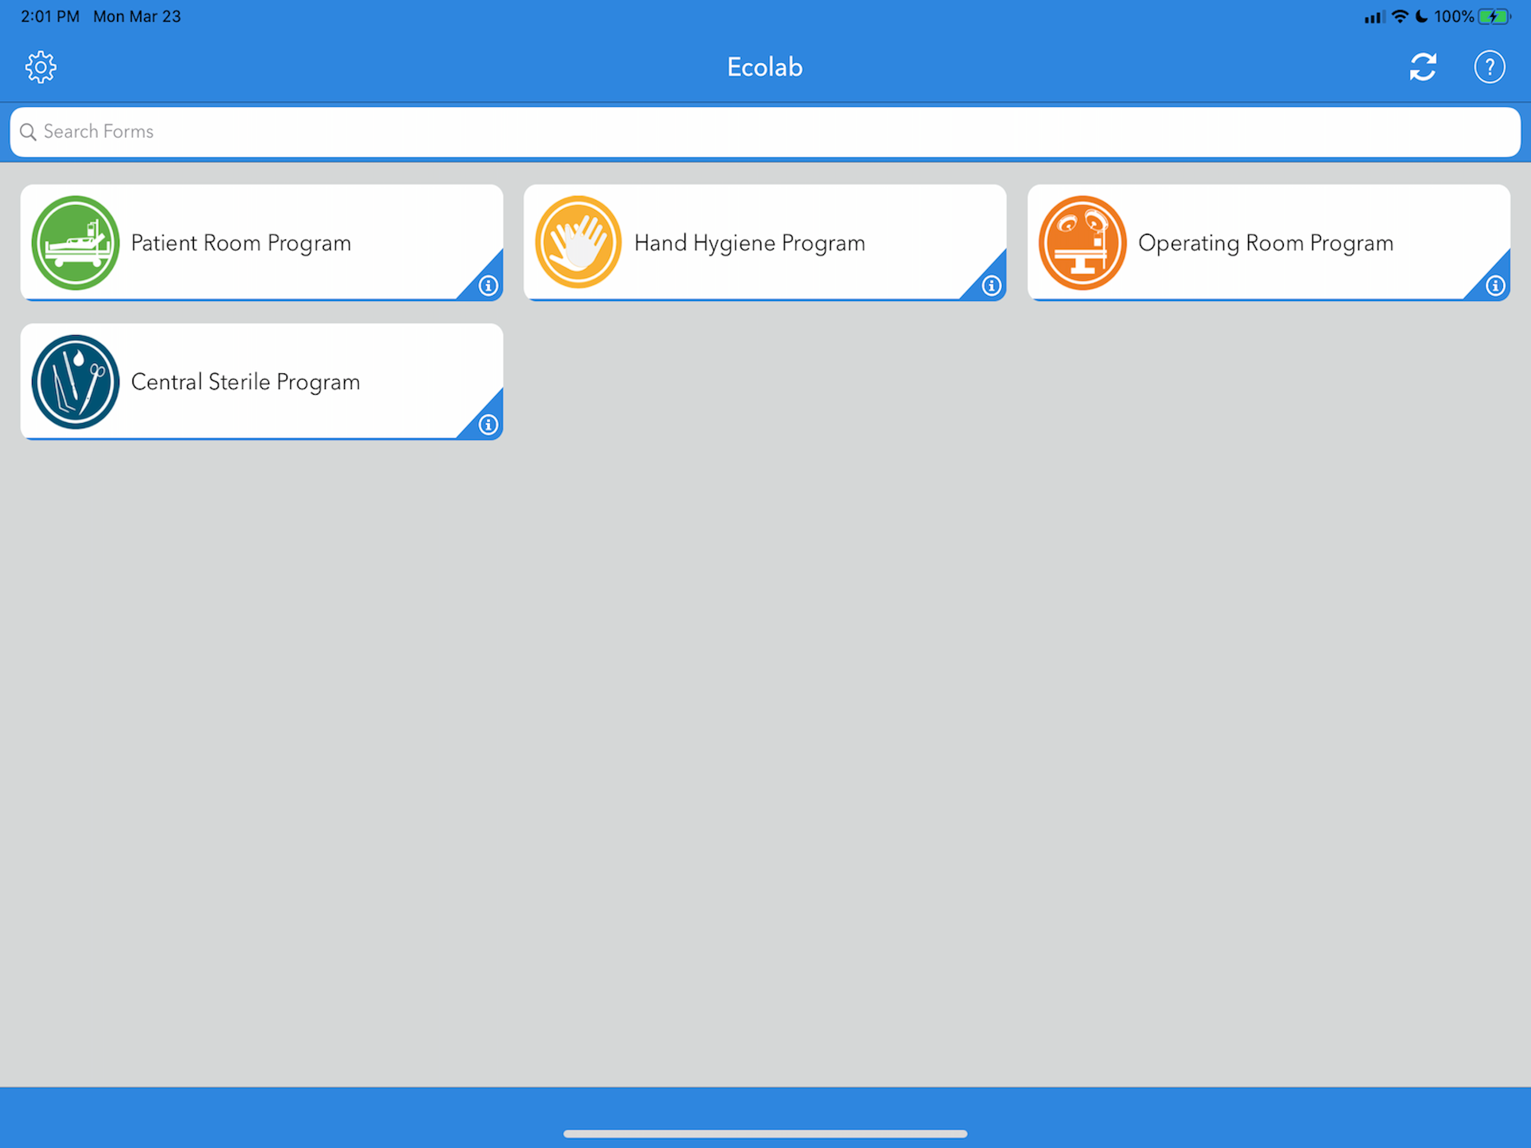Tap the yellow Hand Hygiene hands icon
Screen dimensions: 1531x1148
pos(579,242)
